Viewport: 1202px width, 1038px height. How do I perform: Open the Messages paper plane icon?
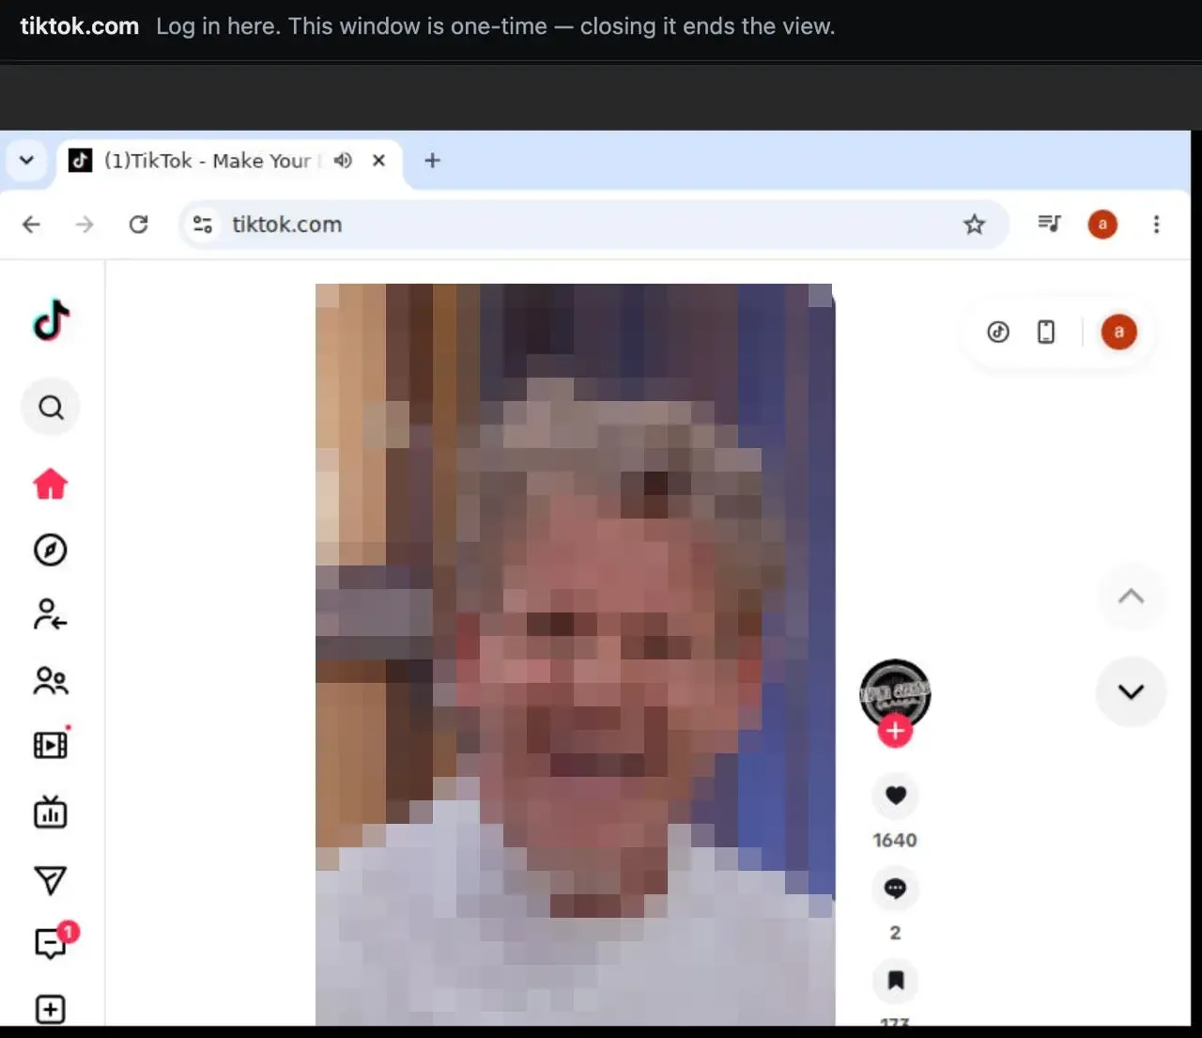pyautogui.click(x=51, y=880)
